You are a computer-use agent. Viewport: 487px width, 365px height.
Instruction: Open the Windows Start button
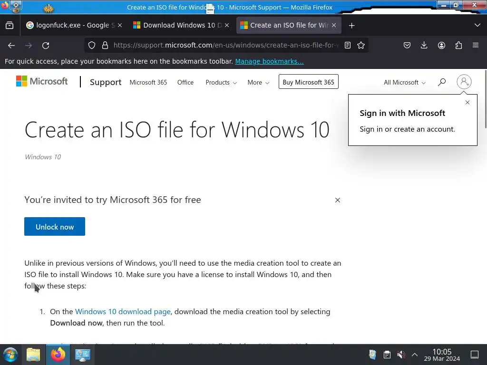click(x=10, y=355)
